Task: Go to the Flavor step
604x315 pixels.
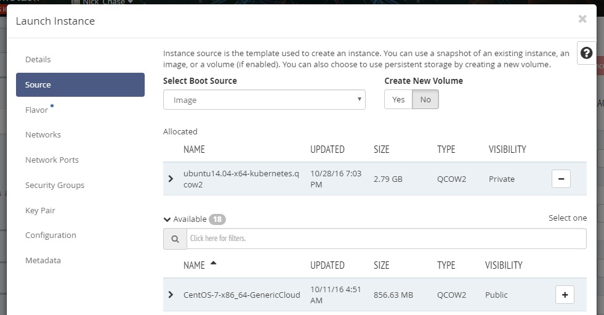Action: tap(36, 110)
